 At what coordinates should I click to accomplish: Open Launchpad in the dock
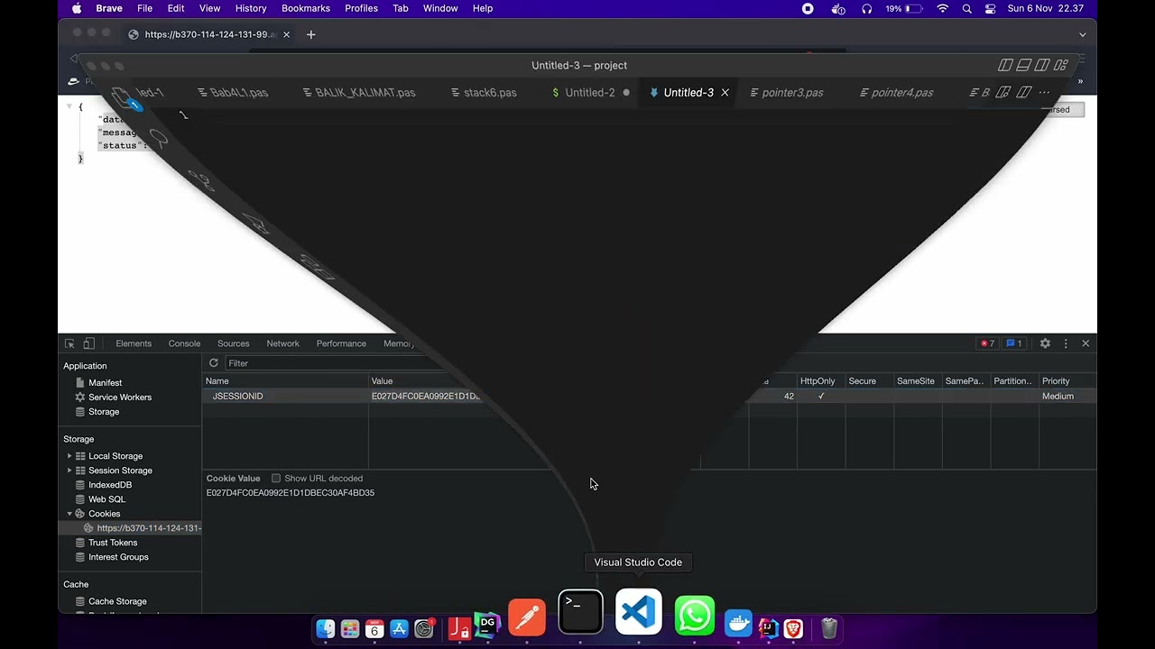coord(350,628)
